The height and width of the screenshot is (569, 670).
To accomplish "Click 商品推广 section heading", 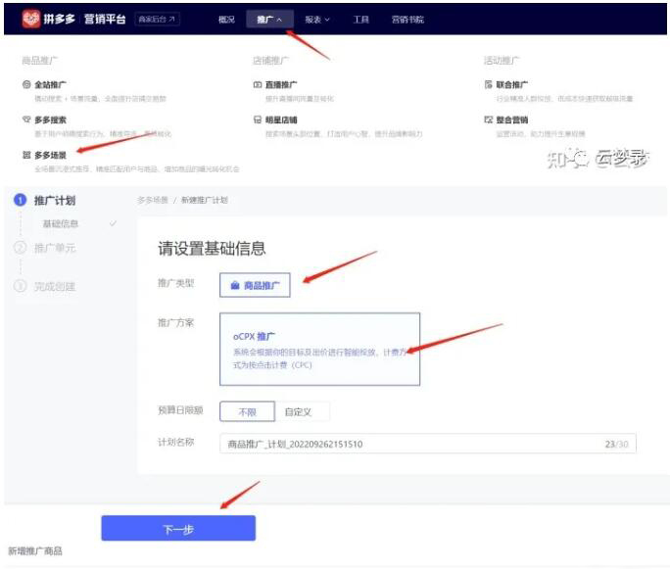I will (x=40, y=61).
